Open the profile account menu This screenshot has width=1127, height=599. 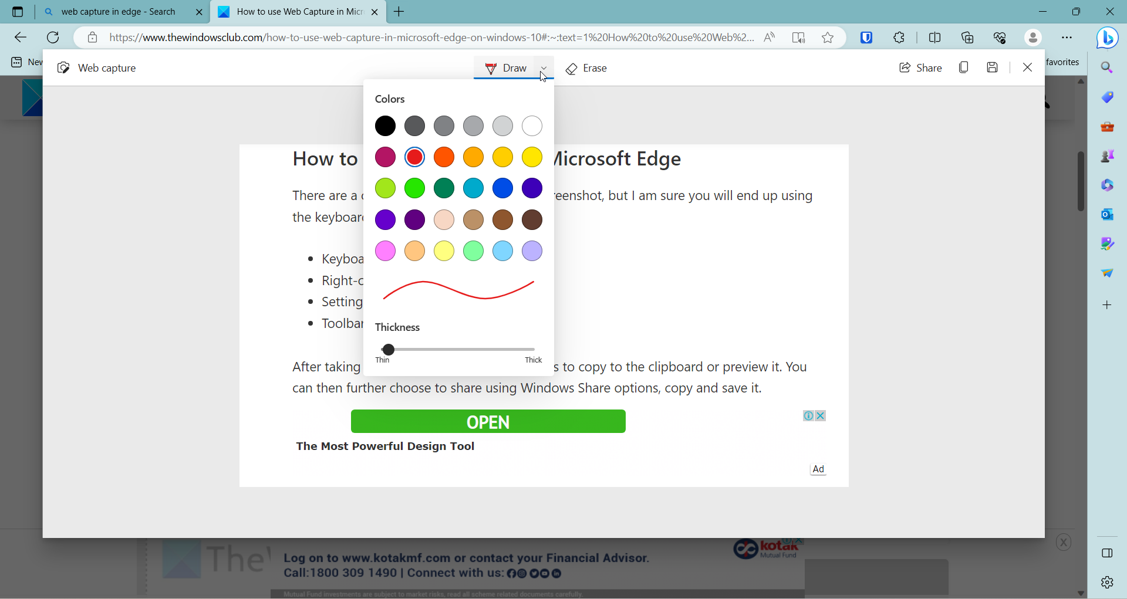tap(1033, 38)
